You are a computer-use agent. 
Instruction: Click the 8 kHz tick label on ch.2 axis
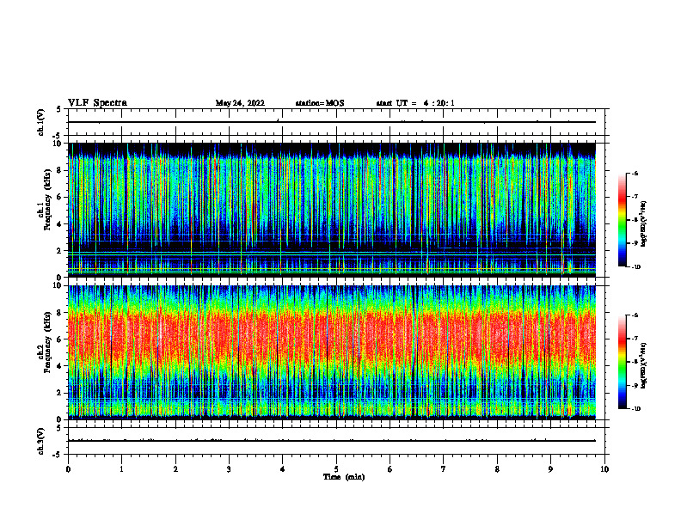(60, 313)
